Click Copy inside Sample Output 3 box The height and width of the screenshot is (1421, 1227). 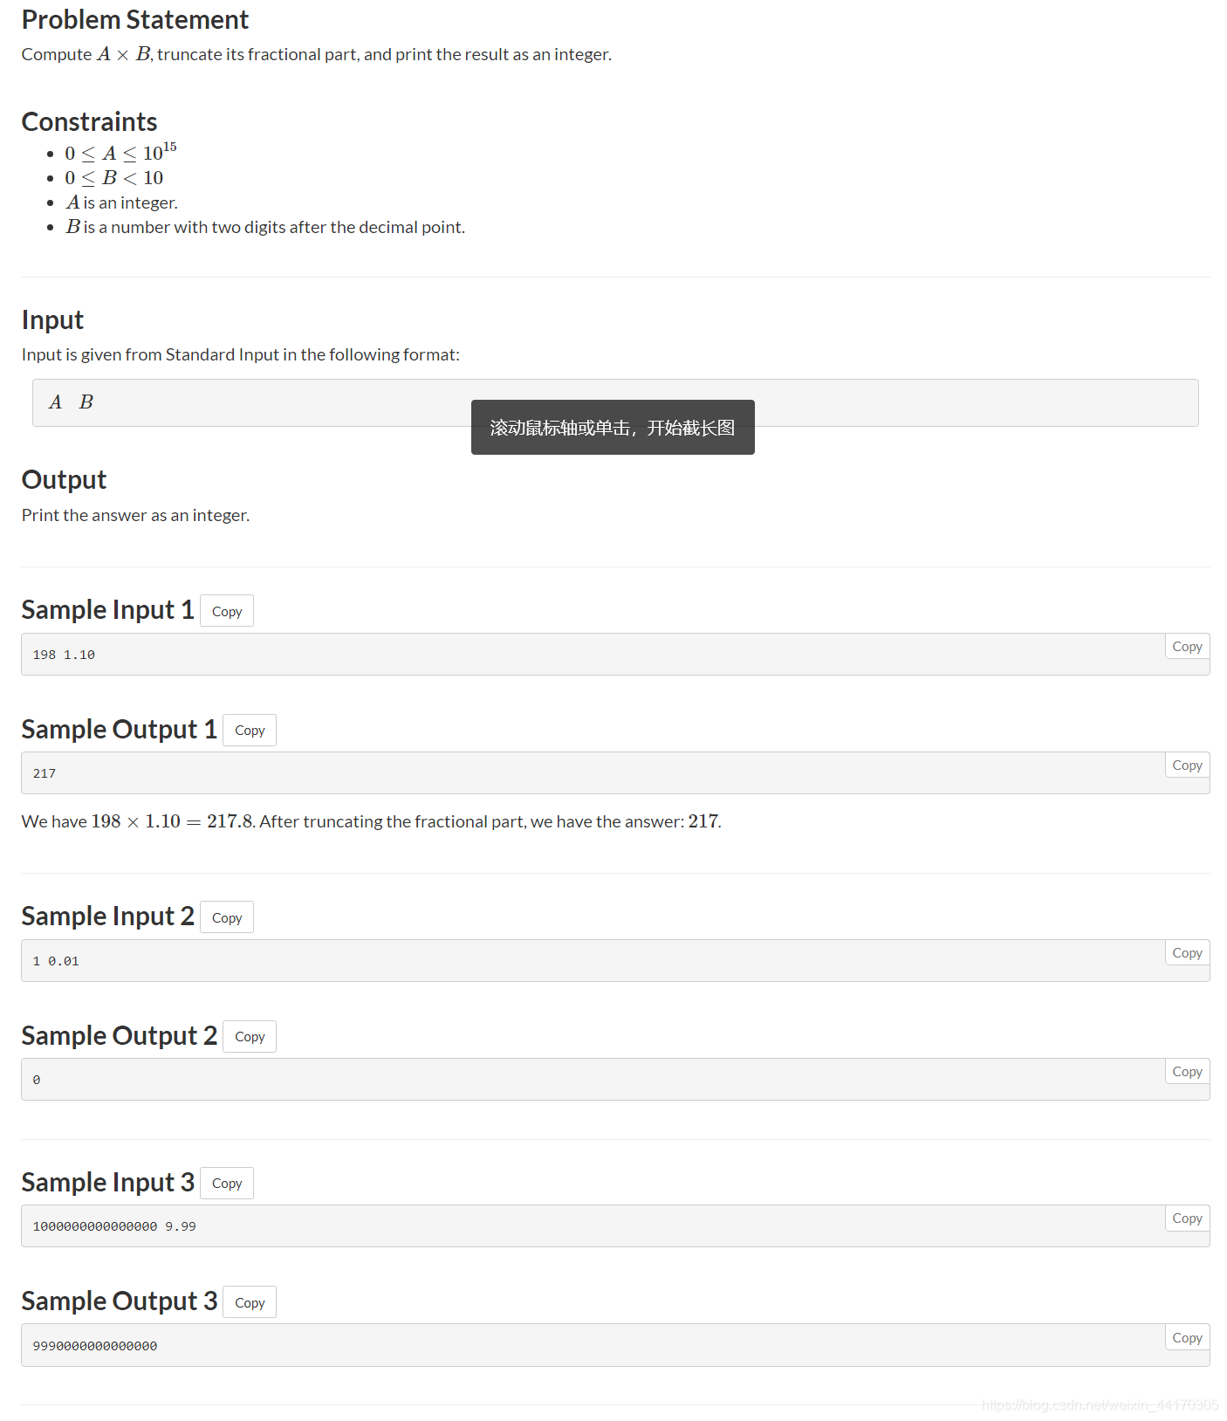tap(1187, 1338)
